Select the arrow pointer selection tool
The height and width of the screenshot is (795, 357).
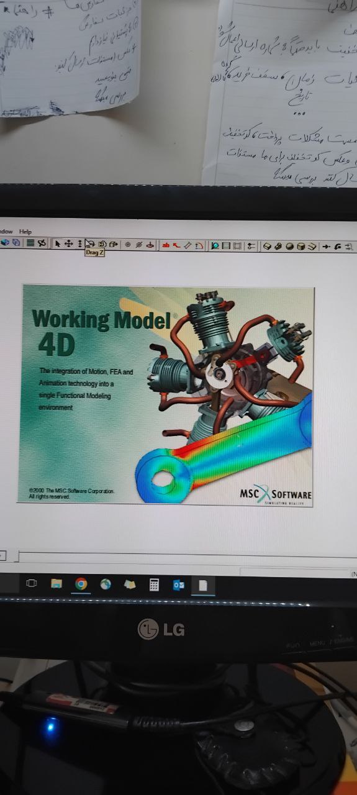[x=57, y=244]
